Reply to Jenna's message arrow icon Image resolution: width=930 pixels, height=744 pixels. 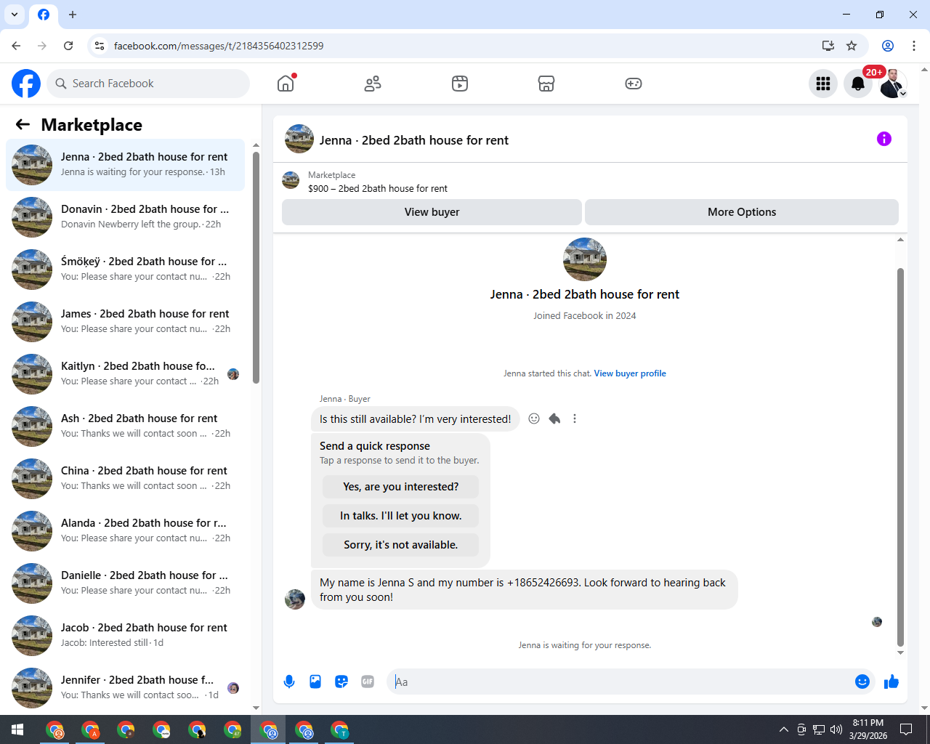pyautogui.click(x=554, y=418)
